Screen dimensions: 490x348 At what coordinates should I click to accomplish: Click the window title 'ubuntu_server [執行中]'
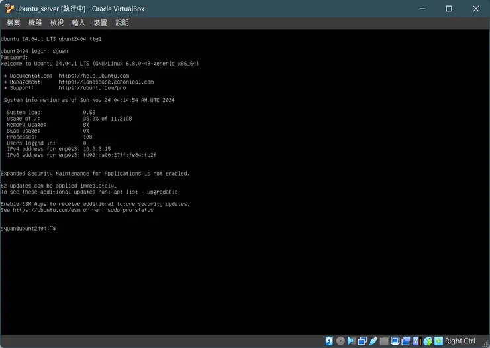click(x=51, y=9)
